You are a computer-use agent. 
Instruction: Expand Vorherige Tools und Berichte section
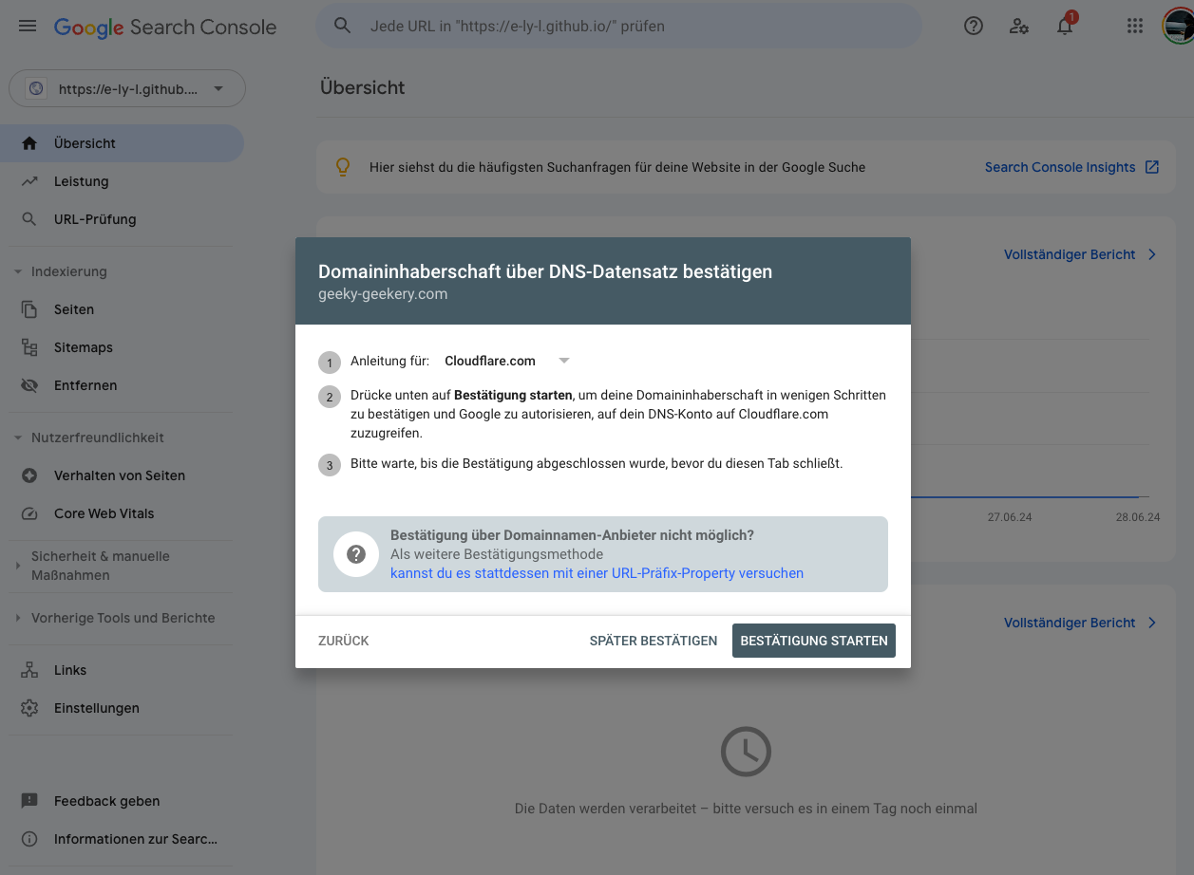tap(18, 618)
